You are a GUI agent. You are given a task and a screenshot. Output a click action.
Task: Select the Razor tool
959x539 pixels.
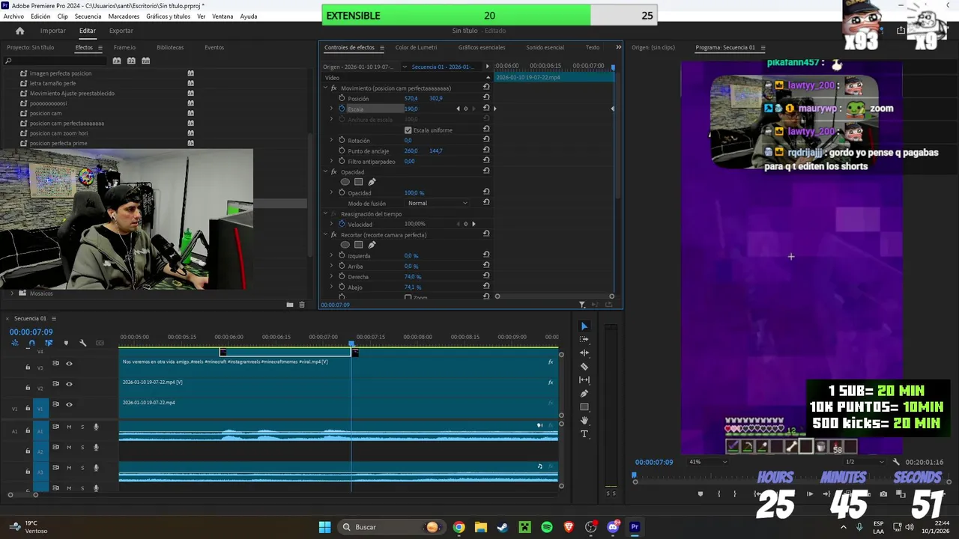pyautogui.click(x=584, y=366)
